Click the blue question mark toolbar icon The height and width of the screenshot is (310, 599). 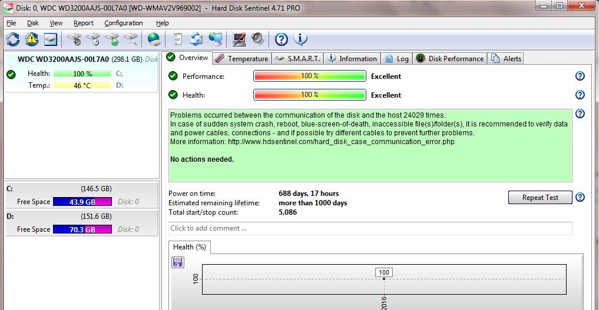click(x=282, y=39)
